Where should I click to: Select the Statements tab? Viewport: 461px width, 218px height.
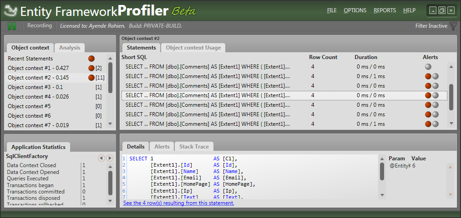pos(141,48)
